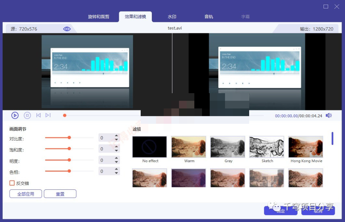Apply the Sketch filter thumbnail
This screenshot has width=345, height=222.
(x=267, y=147)
